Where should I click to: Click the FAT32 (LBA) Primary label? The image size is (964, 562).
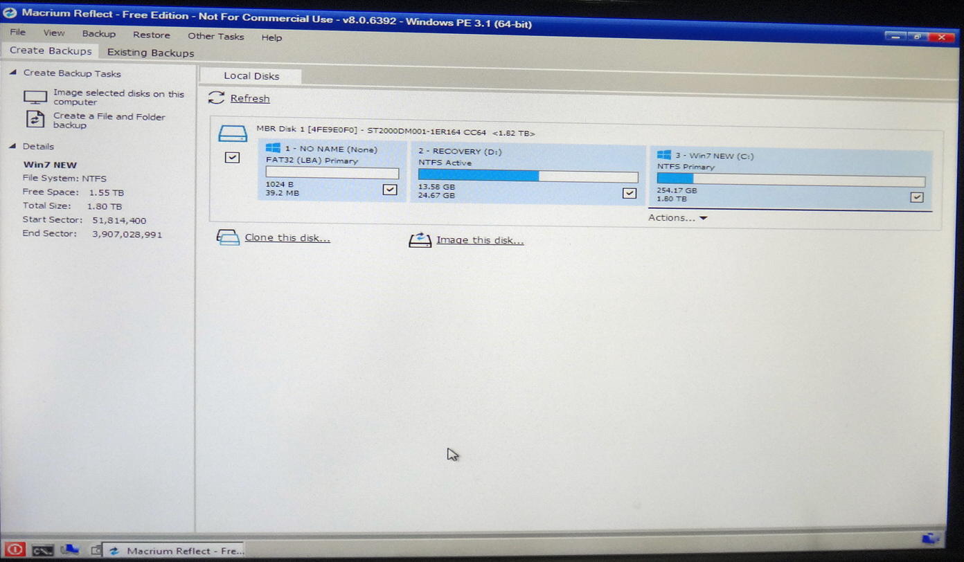click(312, 161)
